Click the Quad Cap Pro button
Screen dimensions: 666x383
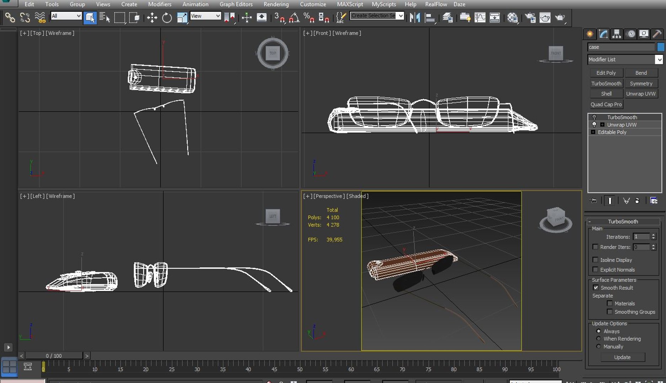click(x=606, y=104)
